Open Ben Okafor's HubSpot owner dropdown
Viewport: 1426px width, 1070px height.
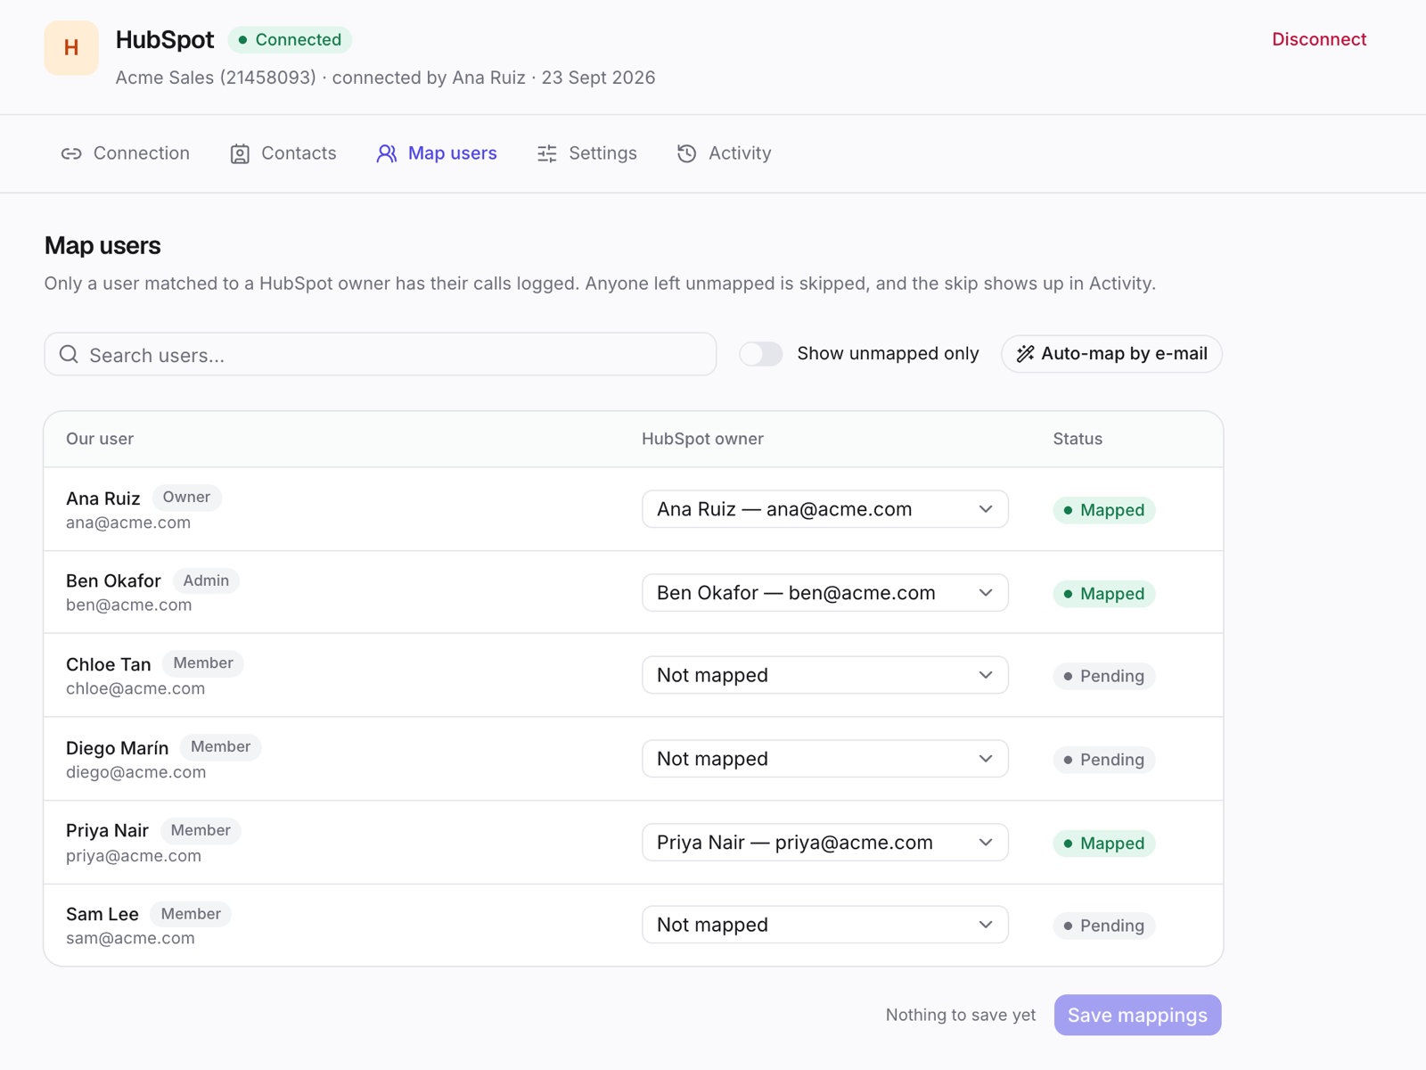click(825, 593)
